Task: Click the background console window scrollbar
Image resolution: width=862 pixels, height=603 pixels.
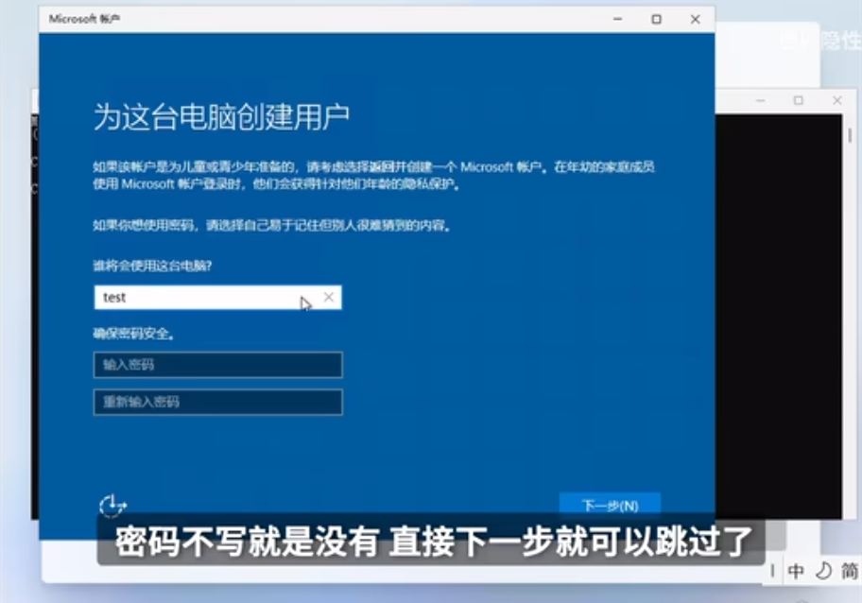Action: coord(850,134)
